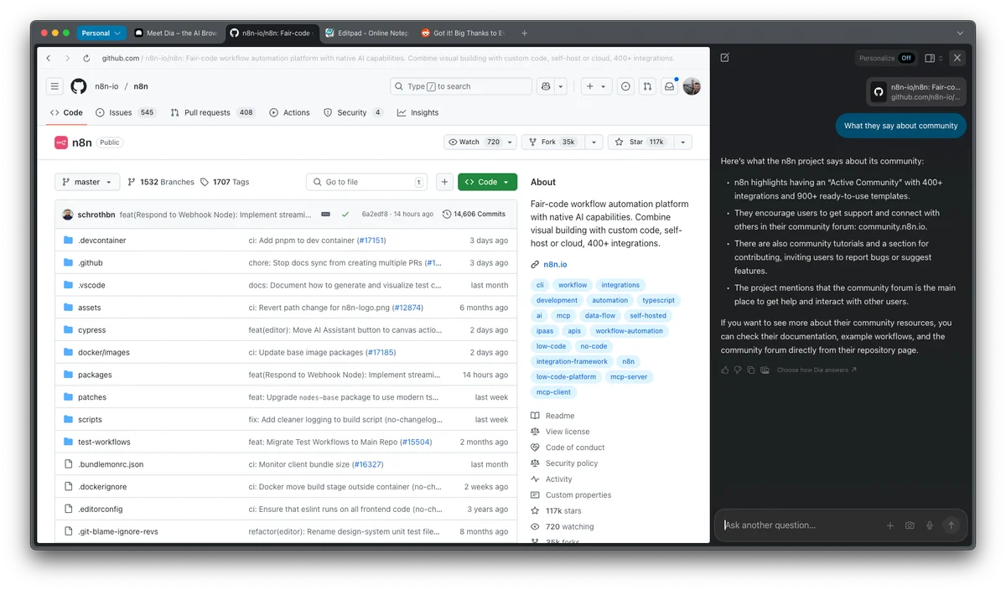Fork the n8n repository

pos(552,142)
